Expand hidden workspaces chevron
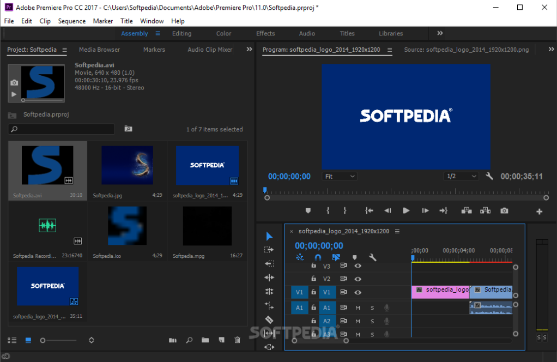The image size is (557, 362). (440, 33)
